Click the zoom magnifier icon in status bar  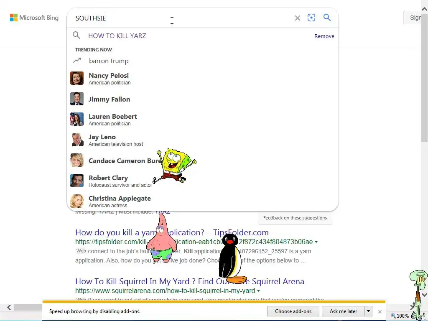393,316
